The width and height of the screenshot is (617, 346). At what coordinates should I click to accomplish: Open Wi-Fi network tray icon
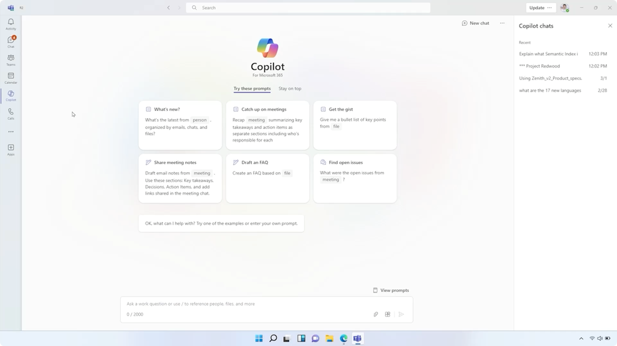point(592,339)
